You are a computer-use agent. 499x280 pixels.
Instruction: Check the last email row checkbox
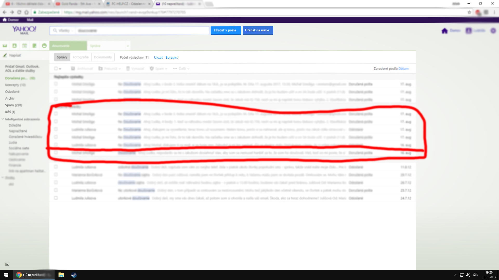click(x=56, y=198)
